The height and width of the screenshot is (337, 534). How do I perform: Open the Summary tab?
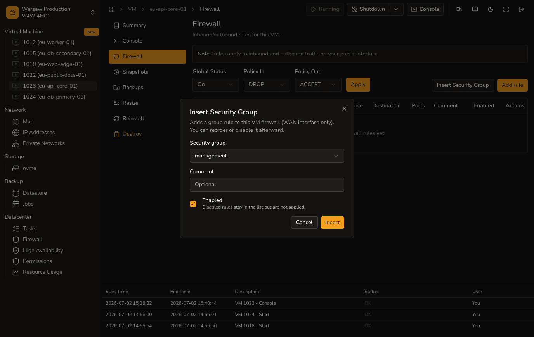(x=147, y=25)
